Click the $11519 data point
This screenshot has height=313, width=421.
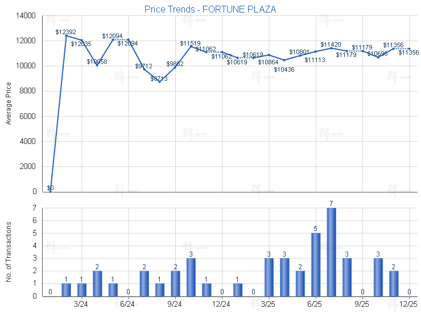click(191, 46)
